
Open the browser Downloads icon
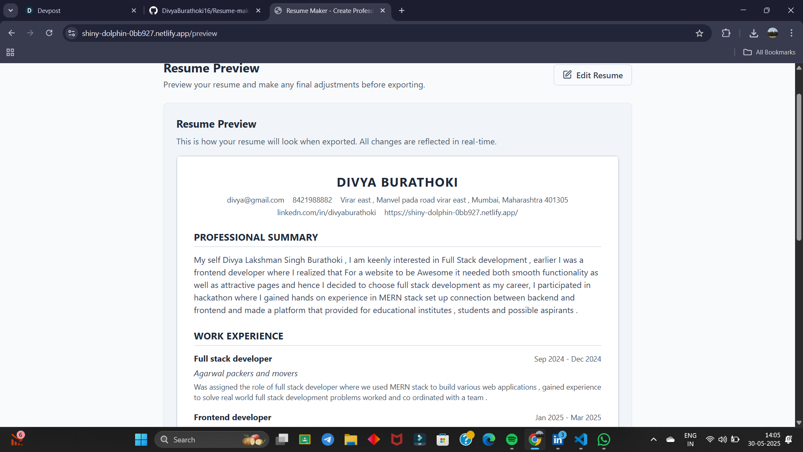pyautogui.click(x=754, y=33)
